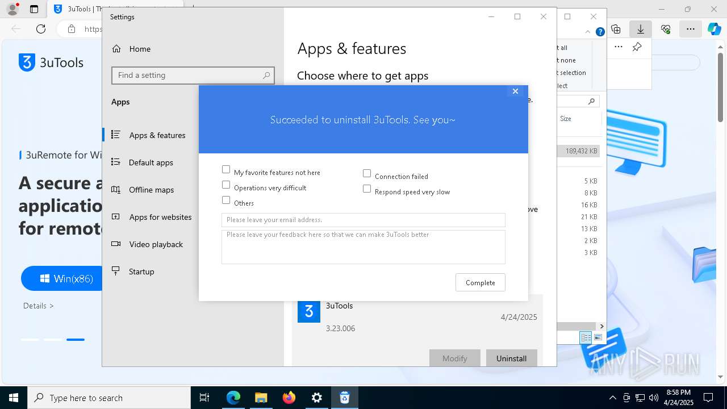Click search magnifier in Find a setting
Screen dimensions: 727x409
(x=266, y=75)
